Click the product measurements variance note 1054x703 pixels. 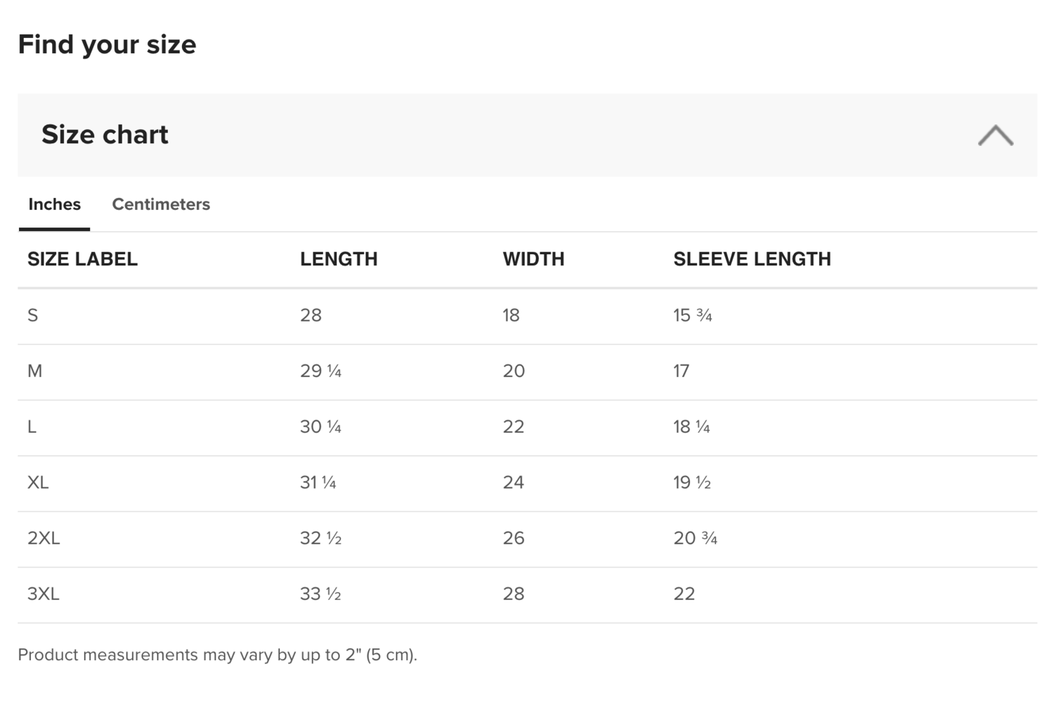point(217,655)
